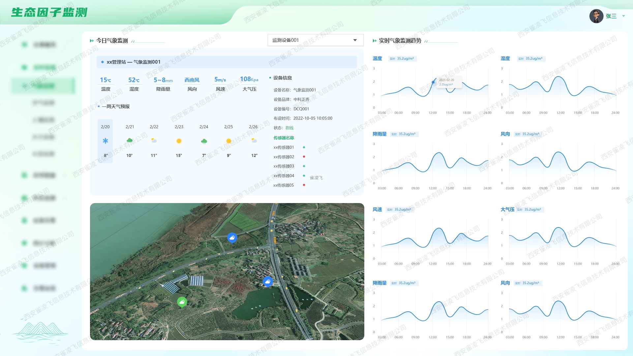
Task: Click the 实时 tag beside 温度 chart title
Action: (x=392, y=59)
